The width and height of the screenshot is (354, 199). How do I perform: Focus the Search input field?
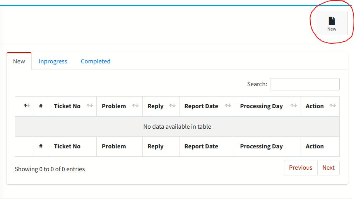point(304,84)
